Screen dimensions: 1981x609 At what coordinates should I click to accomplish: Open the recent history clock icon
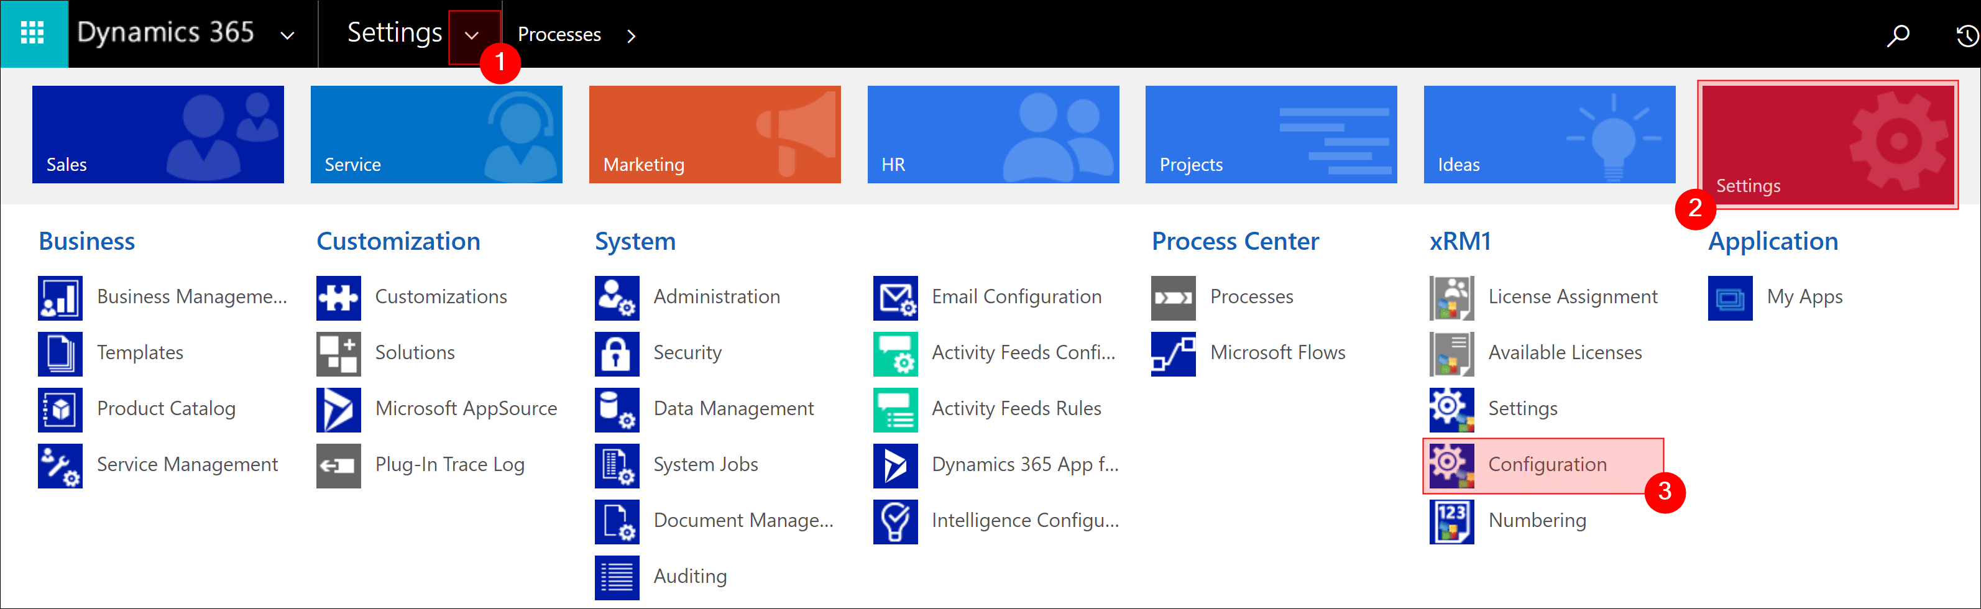1967,35
